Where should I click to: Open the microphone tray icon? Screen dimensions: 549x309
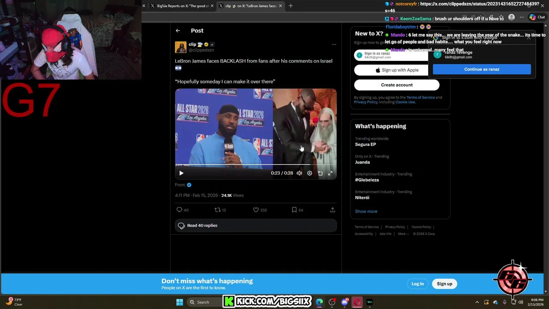[504, 302]
